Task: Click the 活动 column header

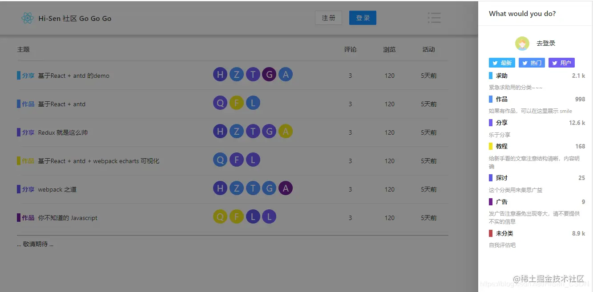Action: tap(428, 49)
